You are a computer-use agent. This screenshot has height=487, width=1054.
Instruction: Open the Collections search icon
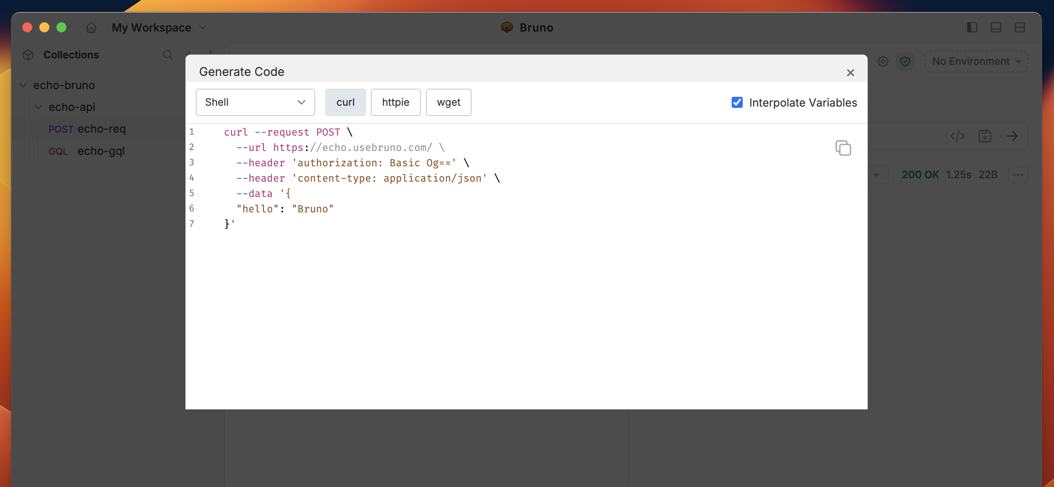click(x=168, y=55)
